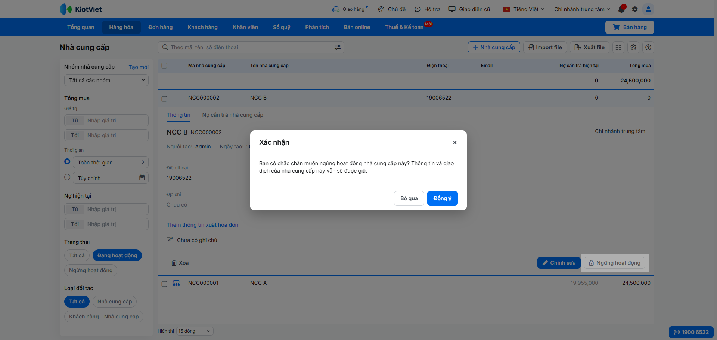The height and width of the screenshot is (340, 717).
Task: Filter partner type by Nhà cung cấp
Action: point(115,302)
